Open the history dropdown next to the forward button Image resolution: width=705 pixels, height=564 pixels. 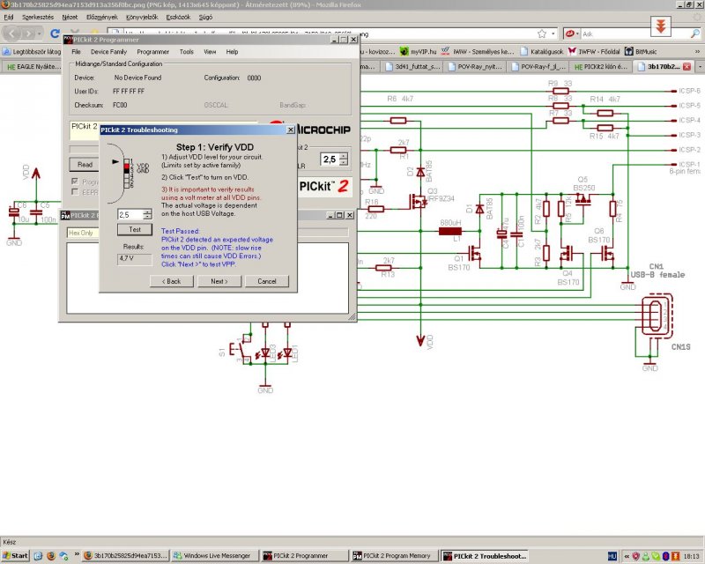pyautogui.click(x=40, y=33)
